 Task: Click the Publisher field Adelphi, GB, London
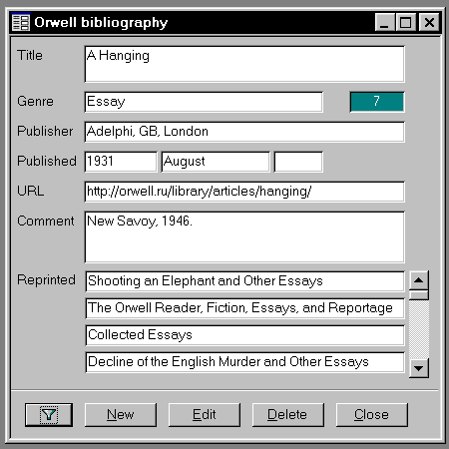coord(244,132)
